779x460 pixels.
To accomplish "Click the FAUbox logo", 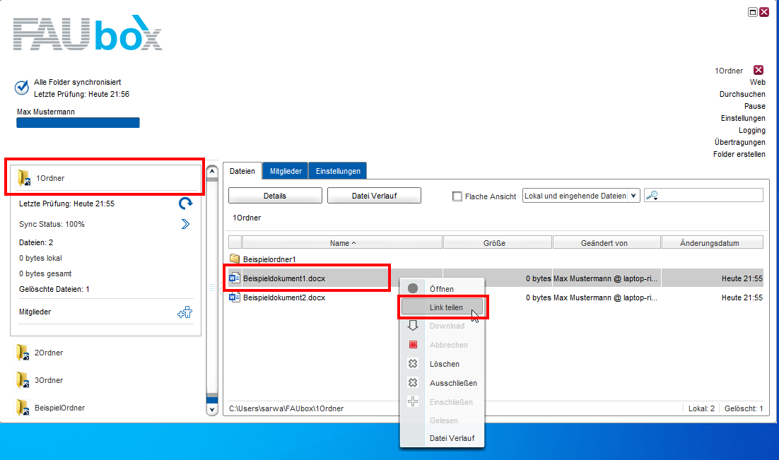I will pos(88,33).
